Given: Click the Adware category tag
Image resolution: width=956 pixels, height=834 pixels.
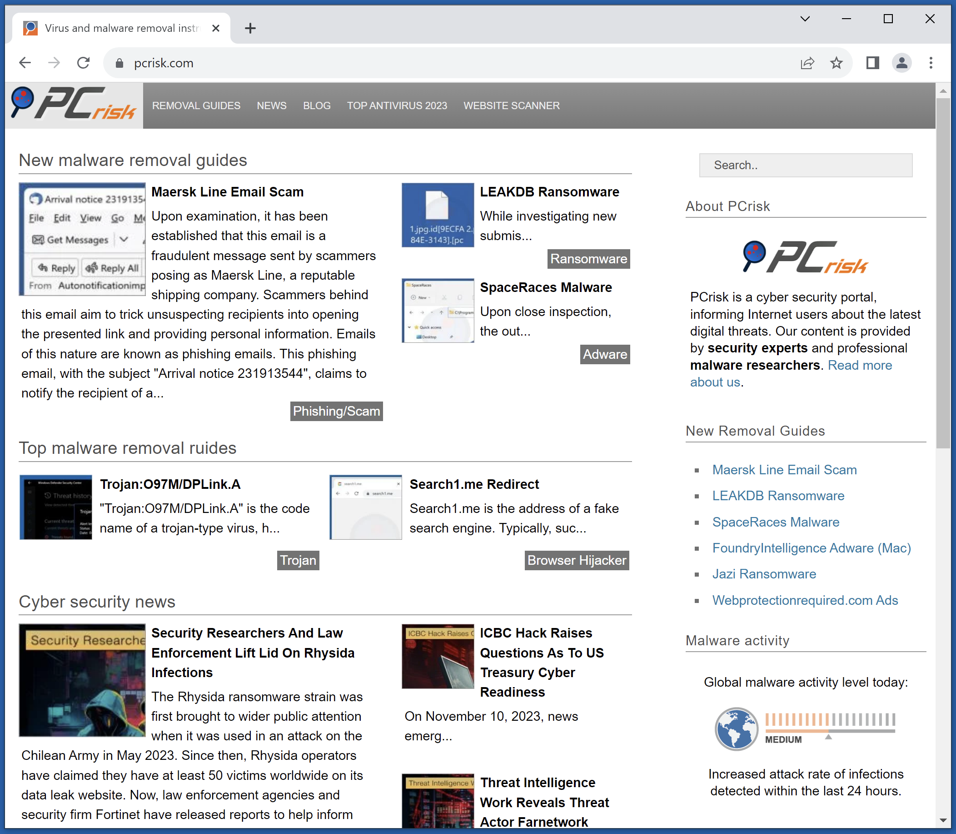Looking at the screenshot, I should tap(604, 354).
